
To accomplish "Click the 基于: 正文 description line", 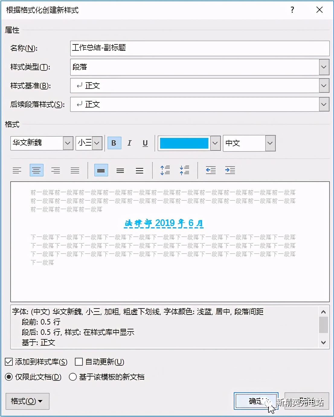I will [38, 342].
